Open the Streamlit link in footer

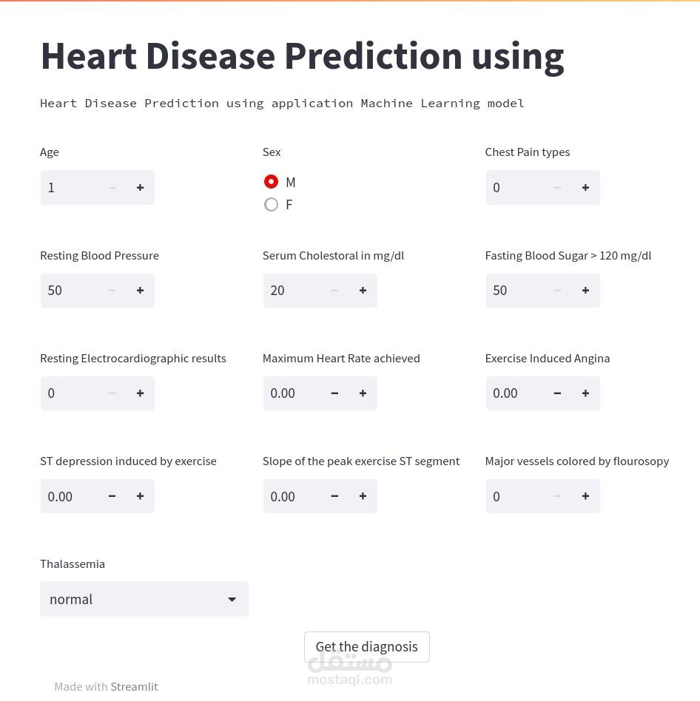pos(134,687)
